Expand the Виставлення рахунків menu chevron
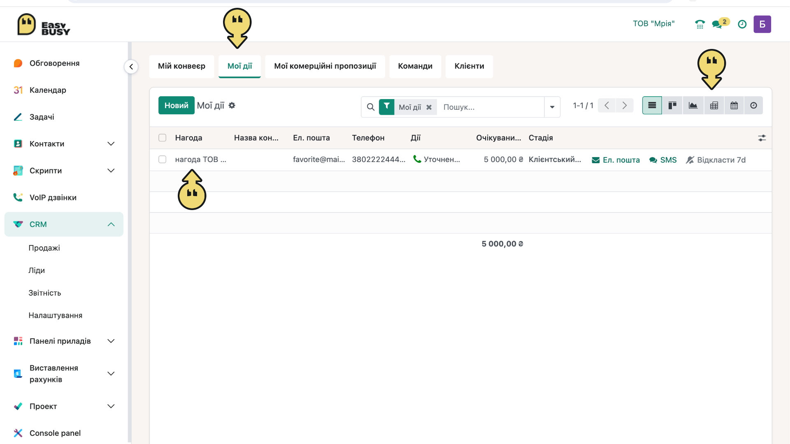This screenshot has height=444, width=790. 111,374
